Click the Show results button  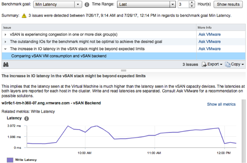(x=228, y=4)
